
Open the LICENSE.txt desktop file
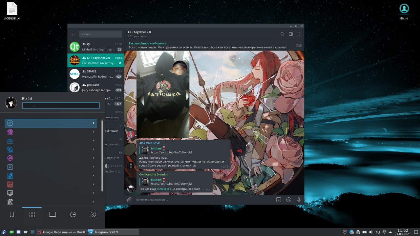pyautogui.click(x=12, y=11)
